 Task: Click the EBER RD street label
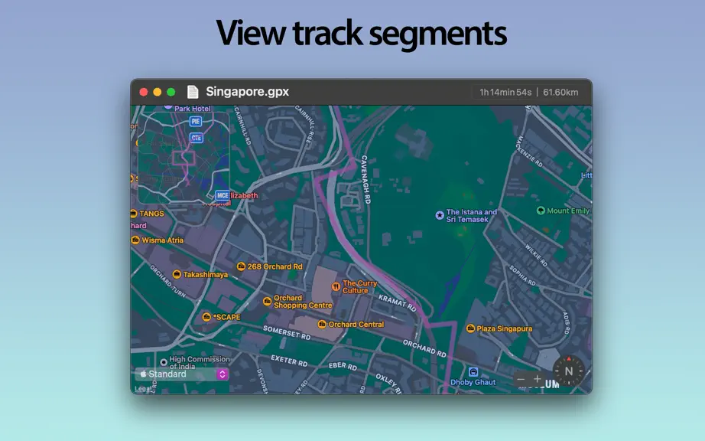click(x=343, y=366)
